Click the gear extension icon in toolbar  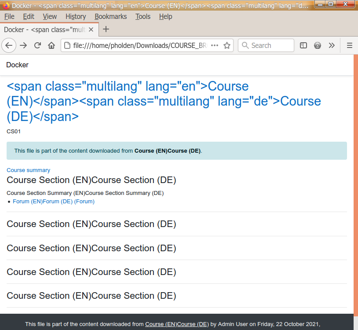(318, 45)
